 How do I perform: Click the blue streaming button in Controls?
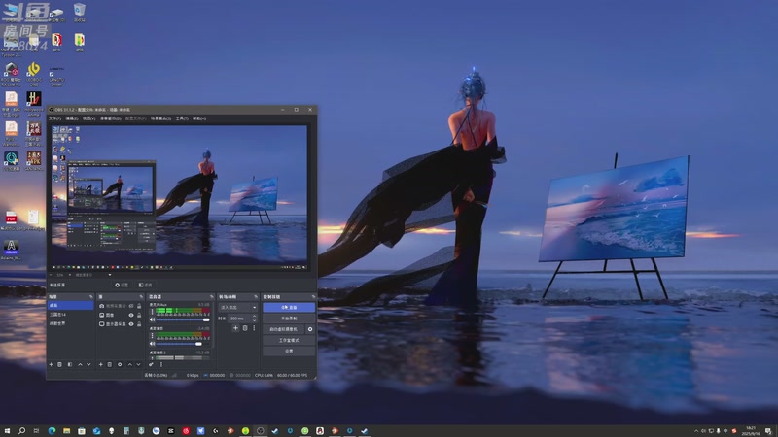coord(289,307)
